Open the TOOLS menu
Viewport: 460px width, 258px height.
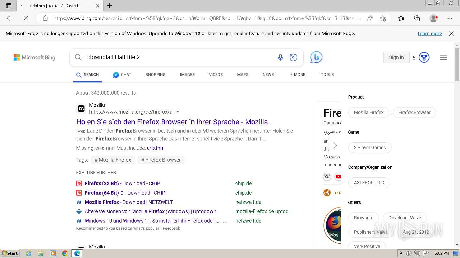point(327,75)
